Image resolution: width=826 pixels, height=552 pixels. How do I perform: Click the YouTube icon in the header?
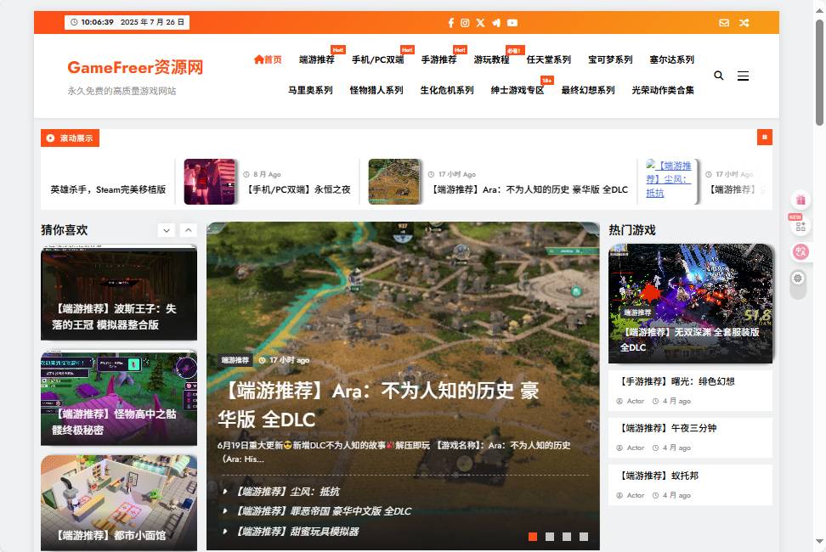coord(512,23)
